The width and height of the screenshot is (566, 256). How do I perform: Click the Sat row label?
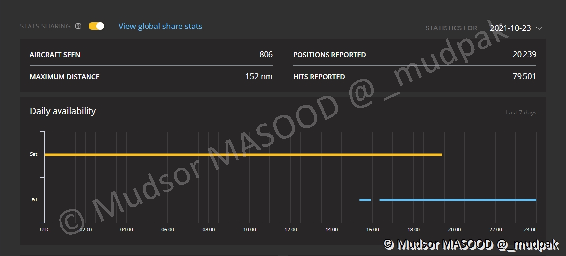34,154
